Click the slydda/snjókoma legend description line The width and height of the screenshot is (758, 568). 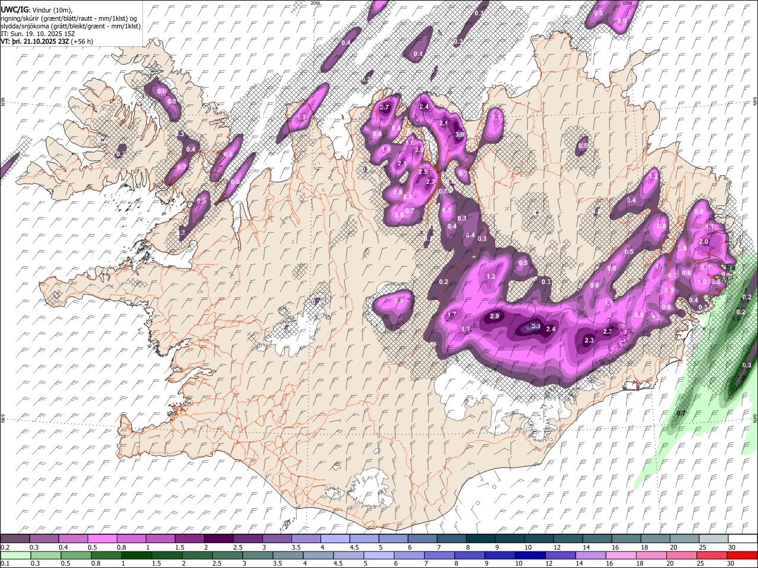(x=70, y=26)
